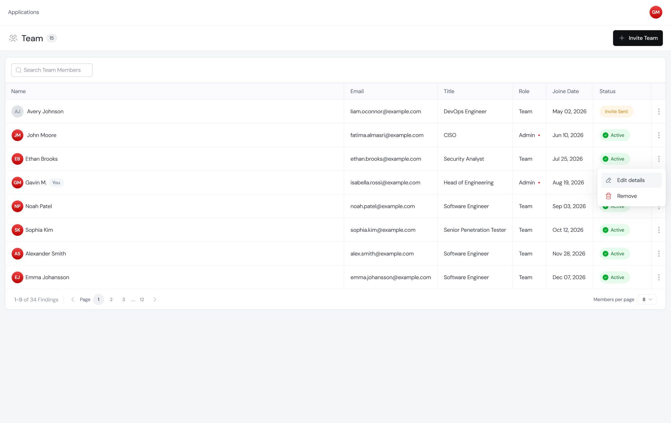Screen dimensions: 671x423
Task: Open three-dot menu for Ethan Brooks
Action: click(659, 159)
